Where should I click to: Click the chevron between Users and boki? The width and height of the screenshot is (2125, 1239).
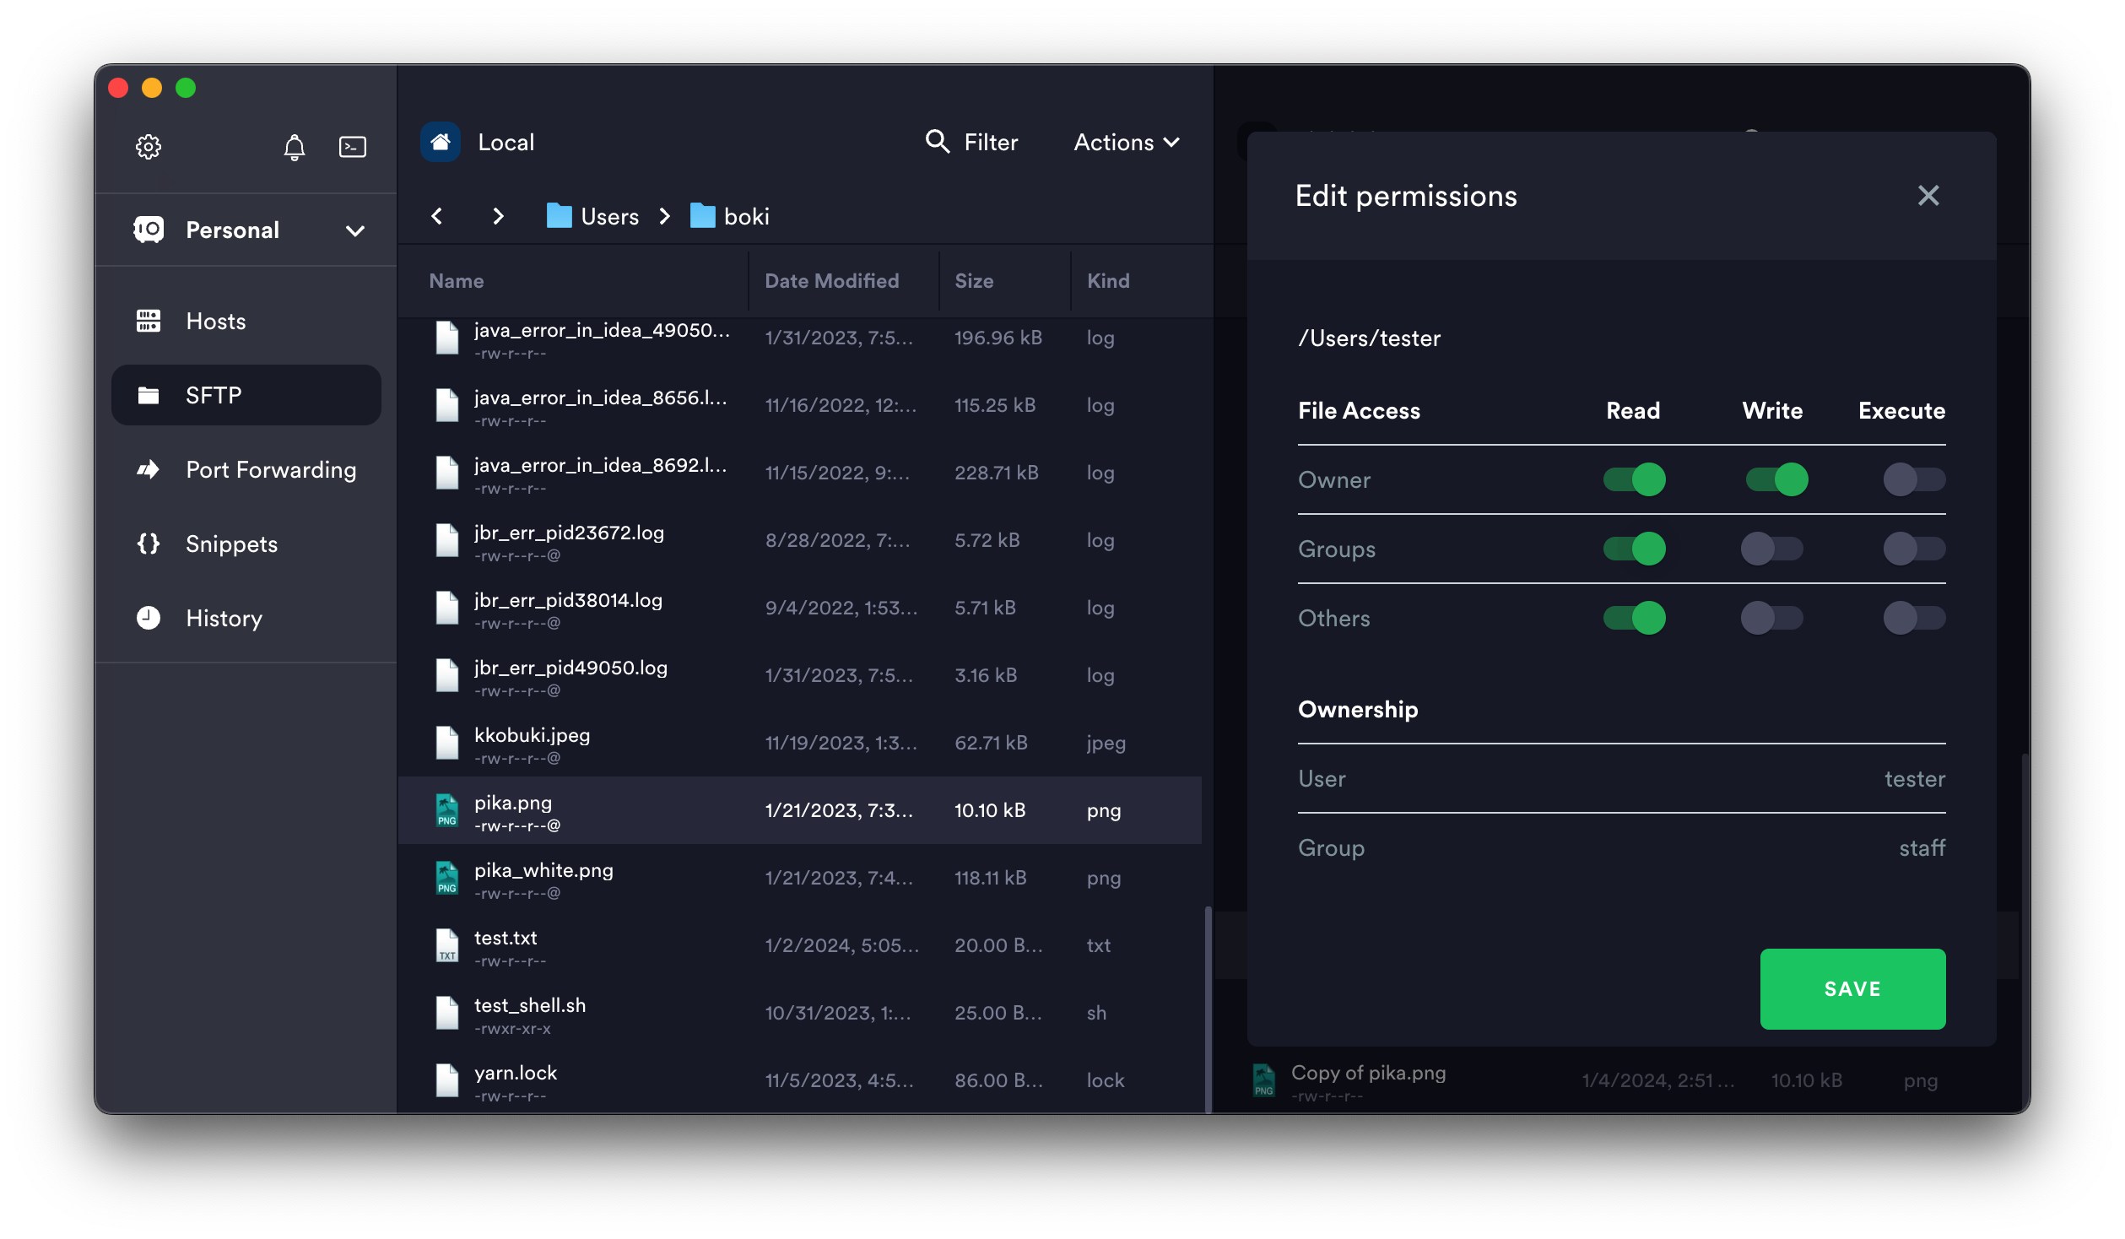click(x=665, y=216)
